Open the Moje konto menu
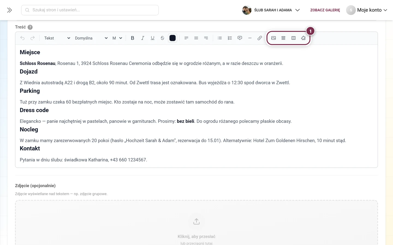 coord(367,10)
